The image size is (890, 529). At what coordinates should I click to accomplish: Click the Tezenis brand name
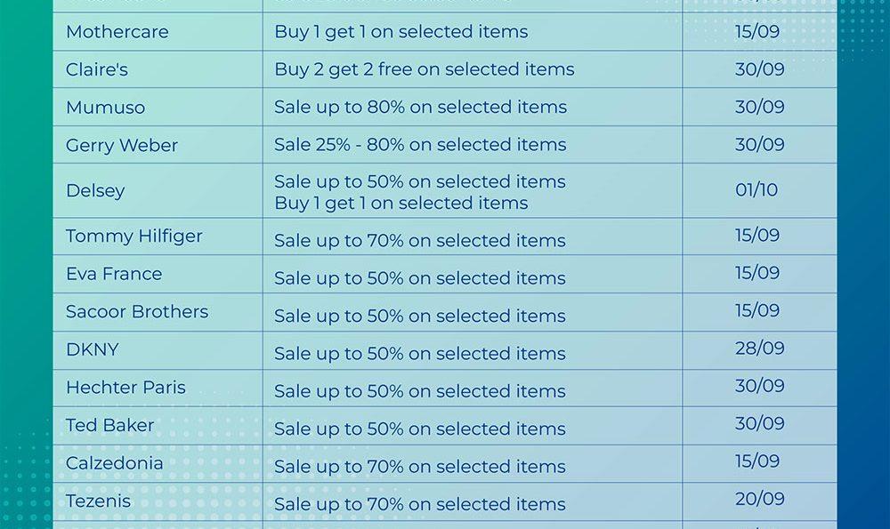[x=98, y=501]
